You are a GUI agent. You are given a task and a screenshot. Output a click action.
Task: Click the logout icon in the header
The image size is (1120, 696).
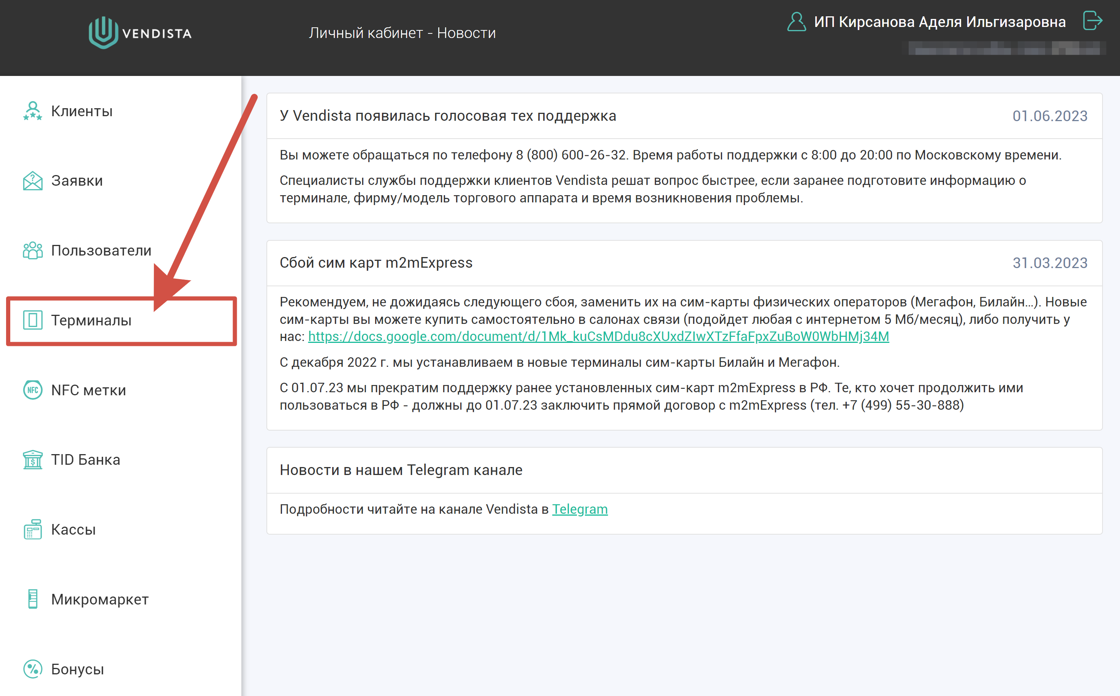pyautogui.click(x=1093, y=21)
